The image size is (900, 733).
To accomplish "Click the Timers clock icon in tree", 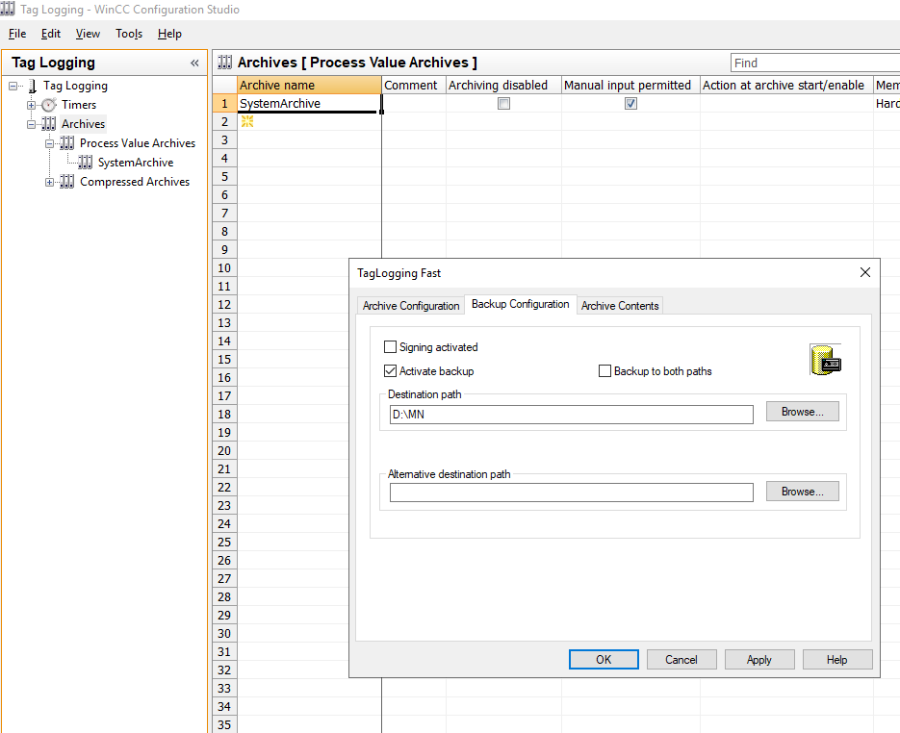I will 49,105.
